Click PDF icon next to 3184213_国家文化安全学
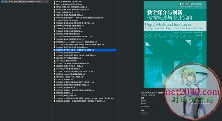 55,20
